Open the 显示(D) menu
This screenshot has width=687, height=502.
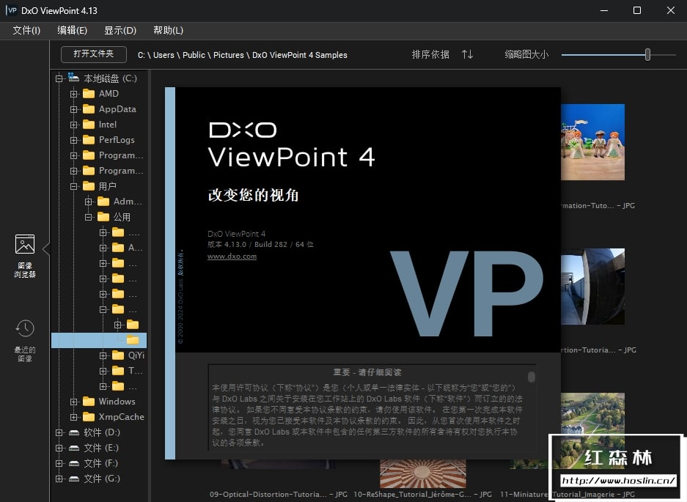(120, 30)
